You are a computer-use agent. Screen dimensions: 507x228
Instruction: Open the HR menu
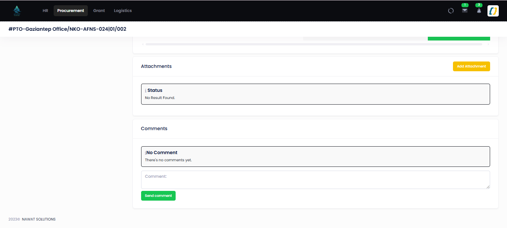tap(45, 10)
